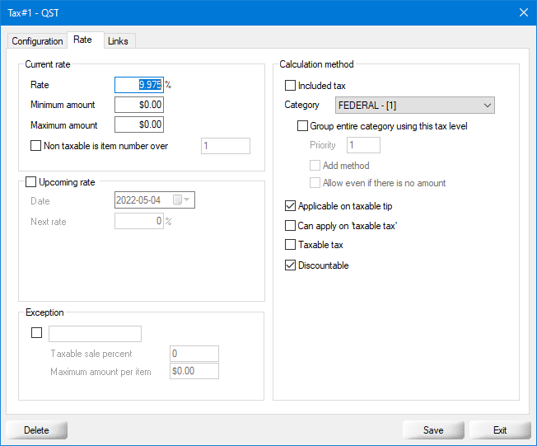Tick the Exception checkbox
Viewport: 537px width, 446px height.
click(x=36, y=333)
